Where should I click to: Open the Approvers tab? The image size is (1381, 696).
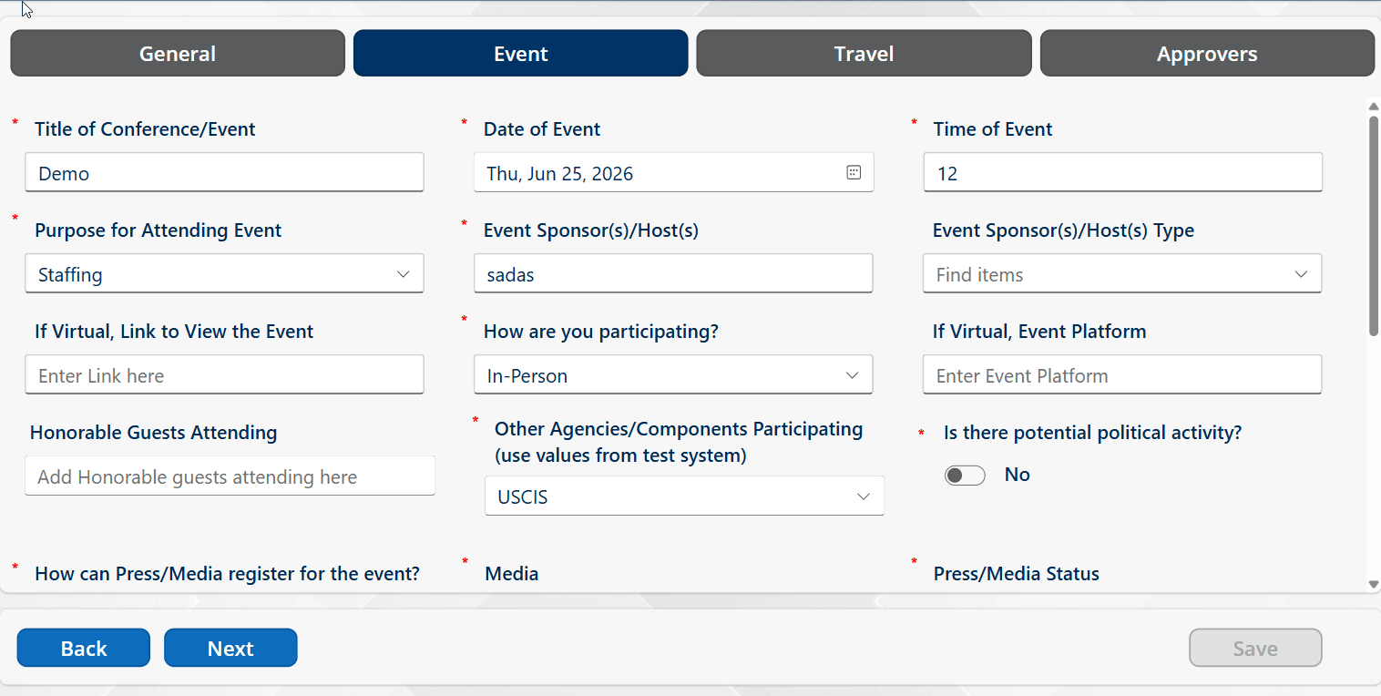(x=1207, y=54)
